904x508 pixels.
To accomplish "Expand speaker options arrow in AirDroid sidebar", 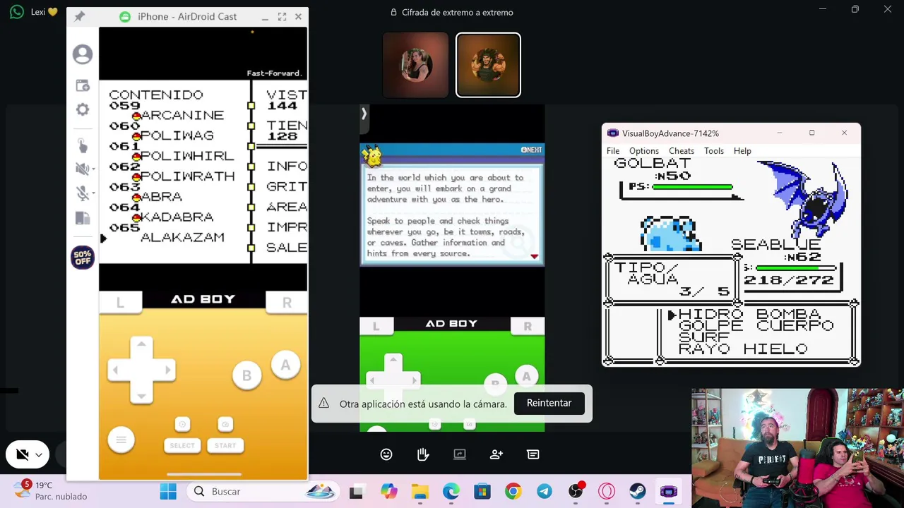I will [x=92, y=169].
